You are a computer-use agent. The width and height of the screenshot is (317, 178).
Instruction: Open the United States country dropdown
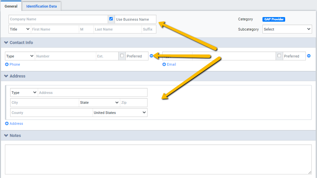tap(120, 113)
